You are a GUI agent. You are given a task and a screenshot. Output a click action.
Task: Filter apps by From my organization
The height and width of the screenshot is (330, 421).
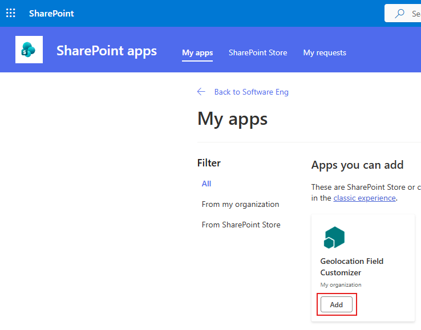tap(240, 204)
